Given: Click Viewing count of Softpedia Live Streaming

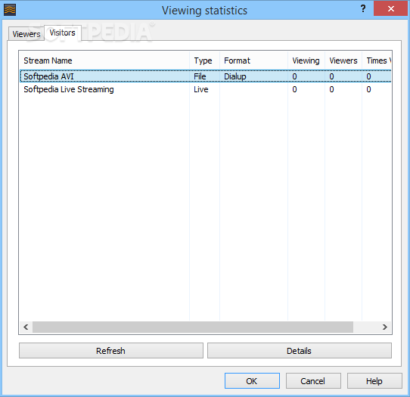Looking at the screenshot, I should (x=295, y=89).
